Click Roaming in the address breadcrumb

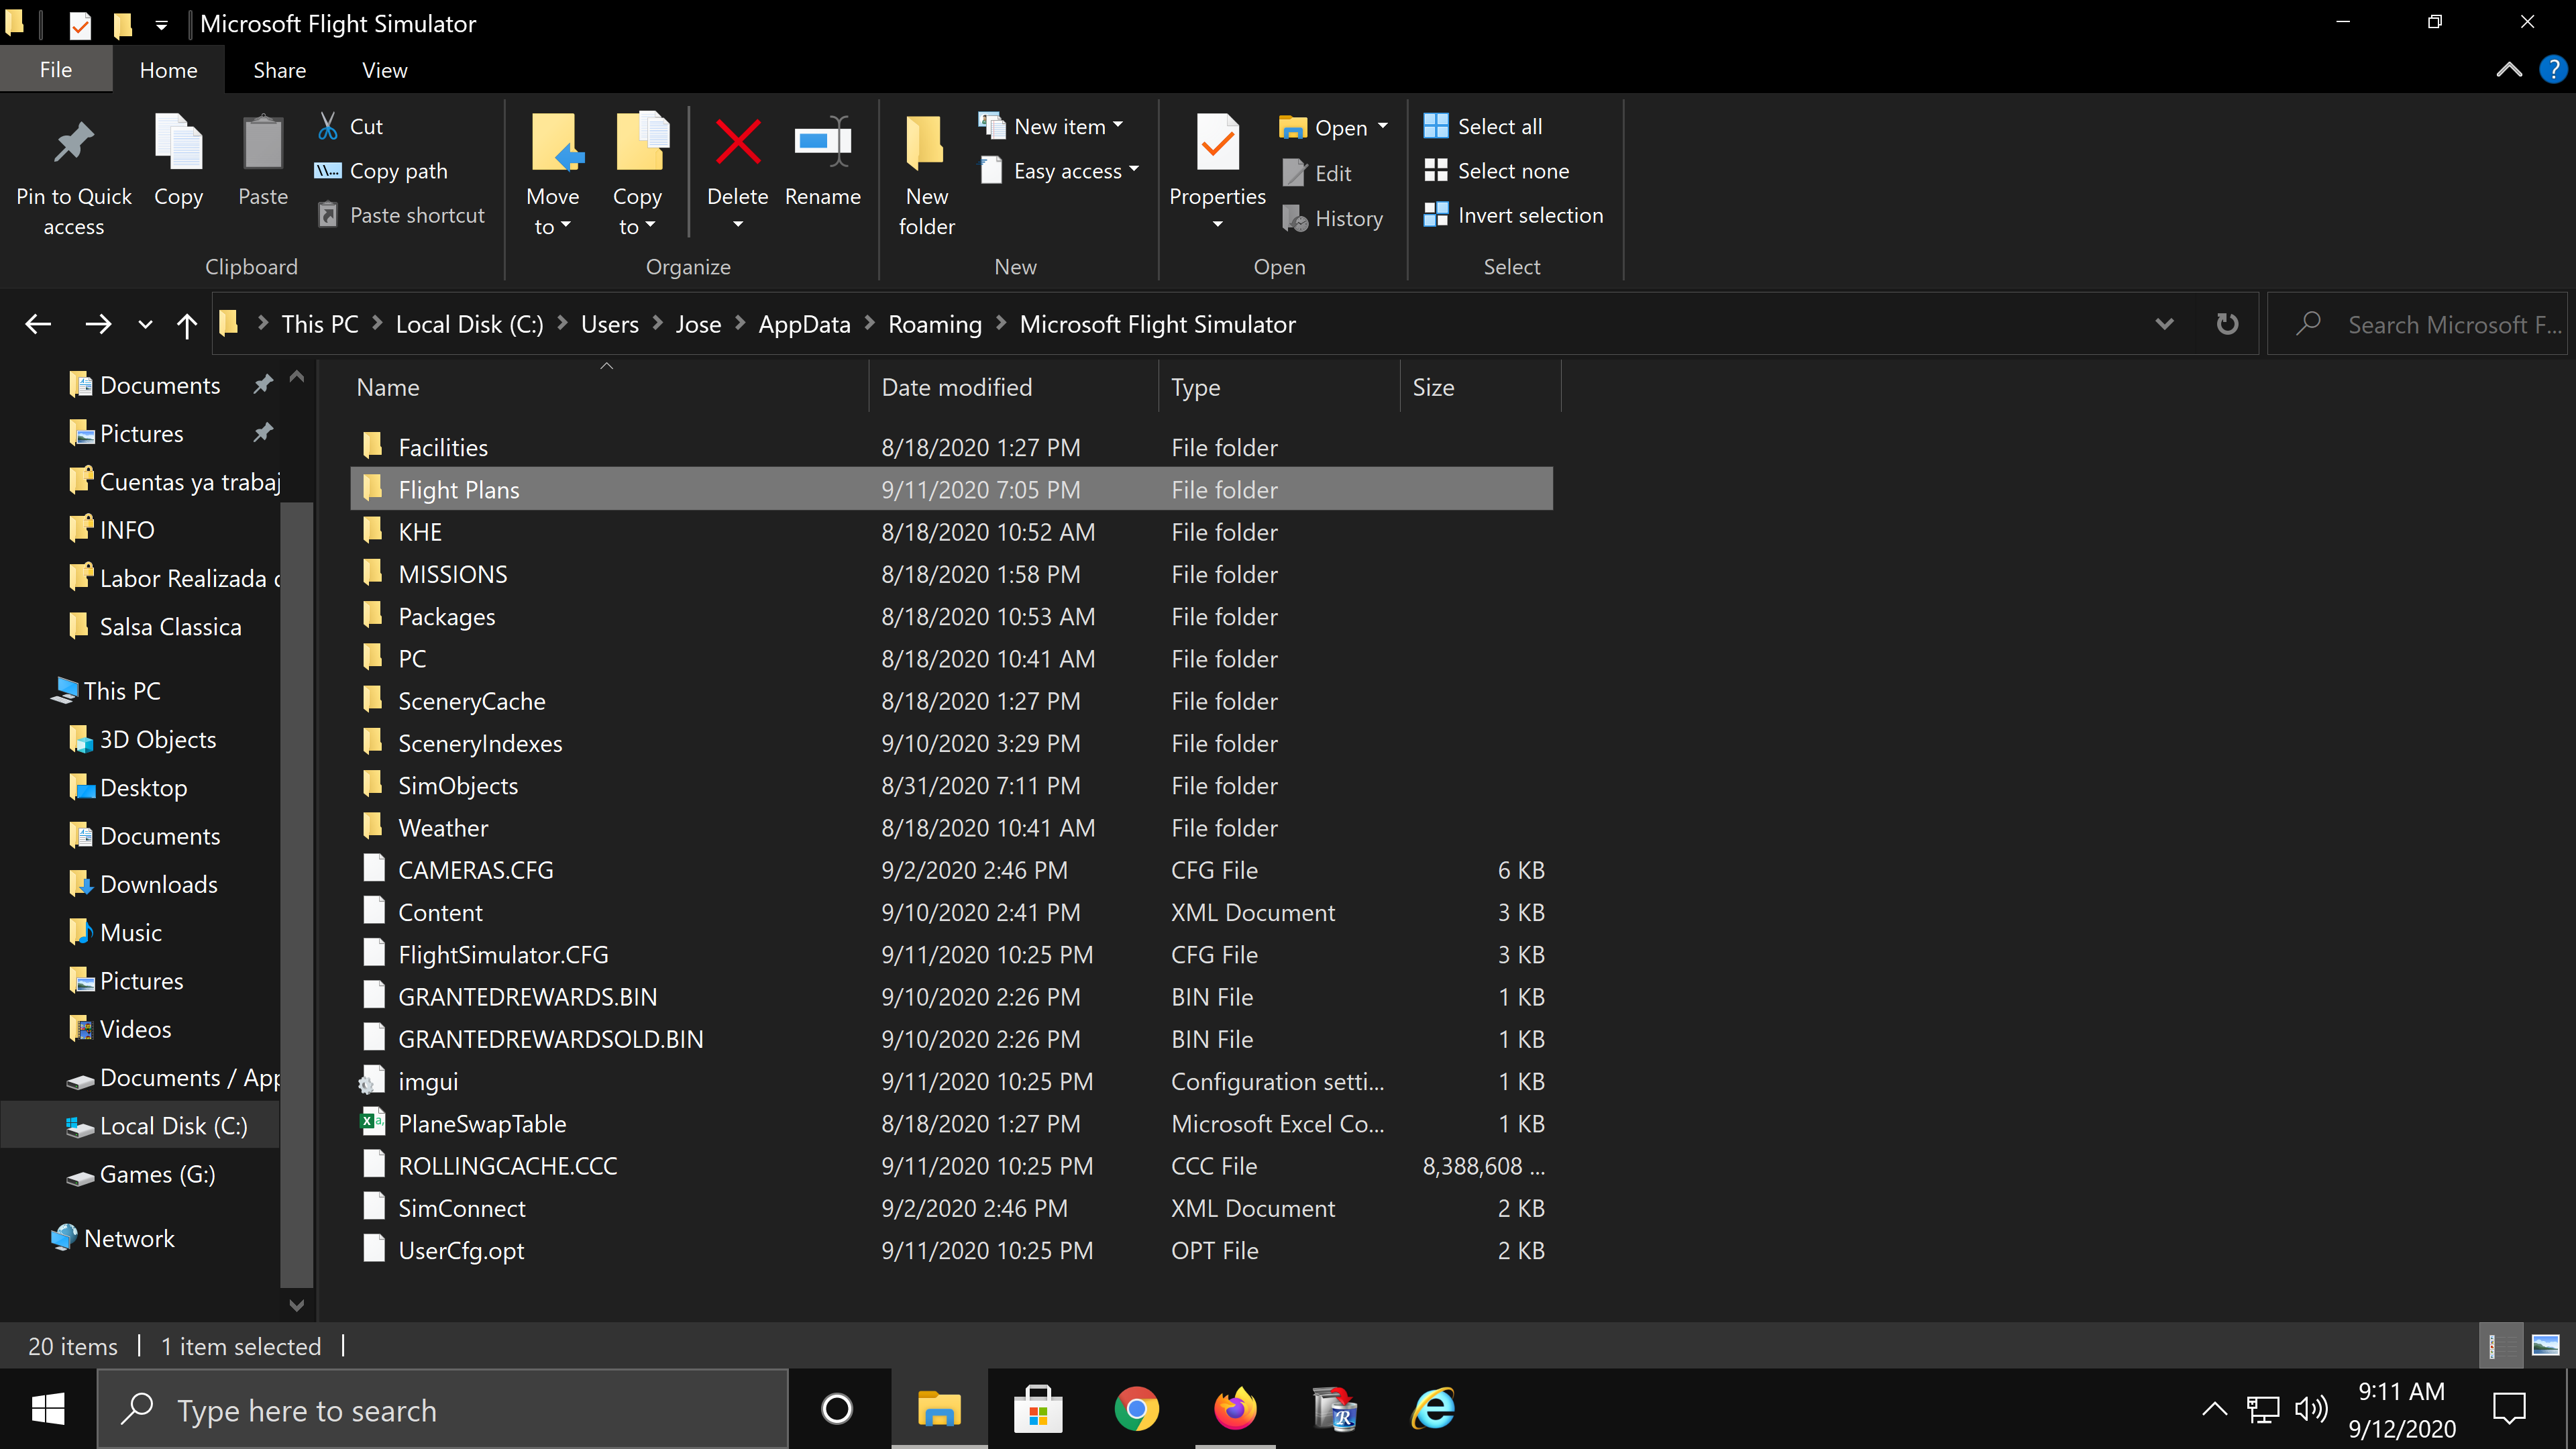pos(935,324)
